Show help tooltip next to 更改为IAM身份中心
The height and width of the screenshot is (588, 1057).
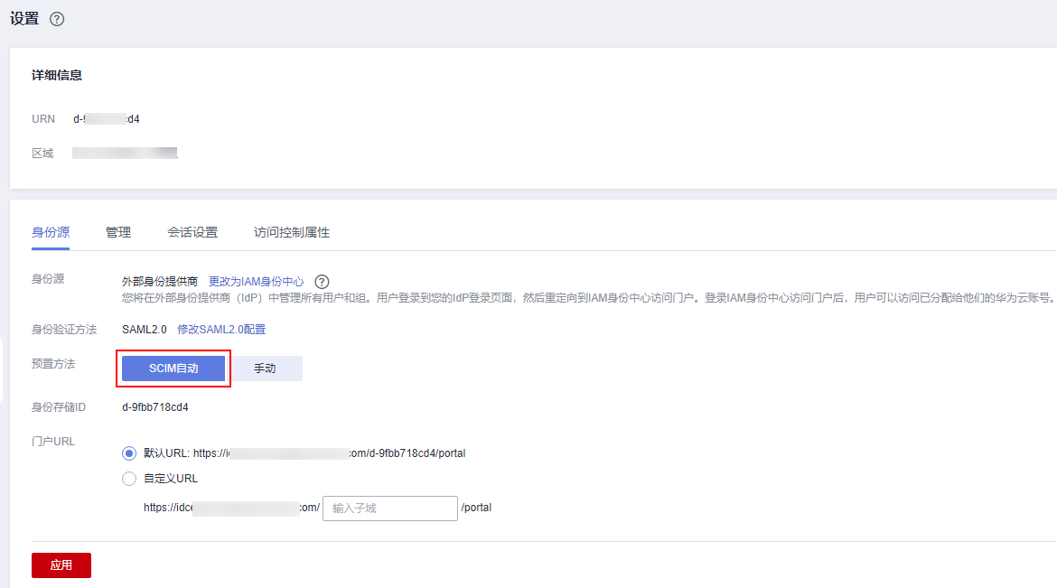[323, 282]
